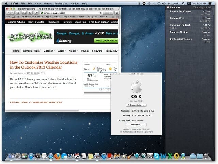Open the Macgeek user menu
Viewport: 218px width, 164px height.
click(x=173, y=4)
